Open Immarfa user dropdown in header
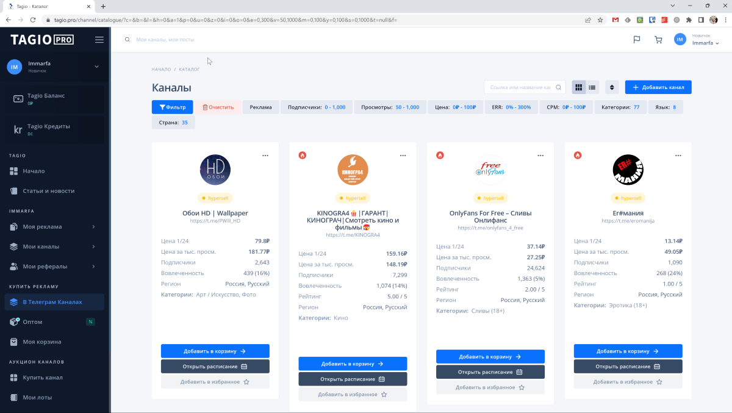 (706, 43)
